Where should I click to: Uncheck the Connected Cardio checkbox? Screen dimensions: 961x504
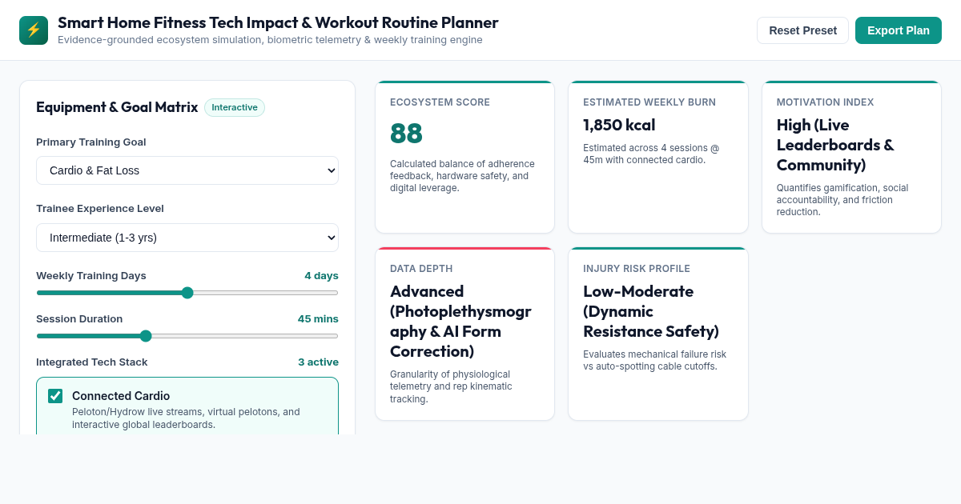[55, 396]
